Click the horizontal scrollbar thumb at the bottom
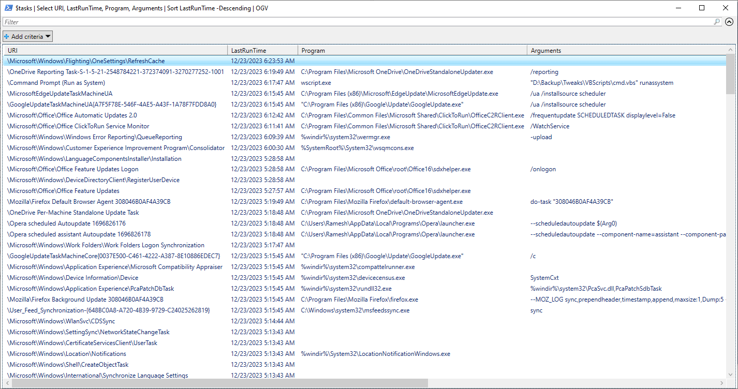This screenshot has width=738, height=389. 219,383
